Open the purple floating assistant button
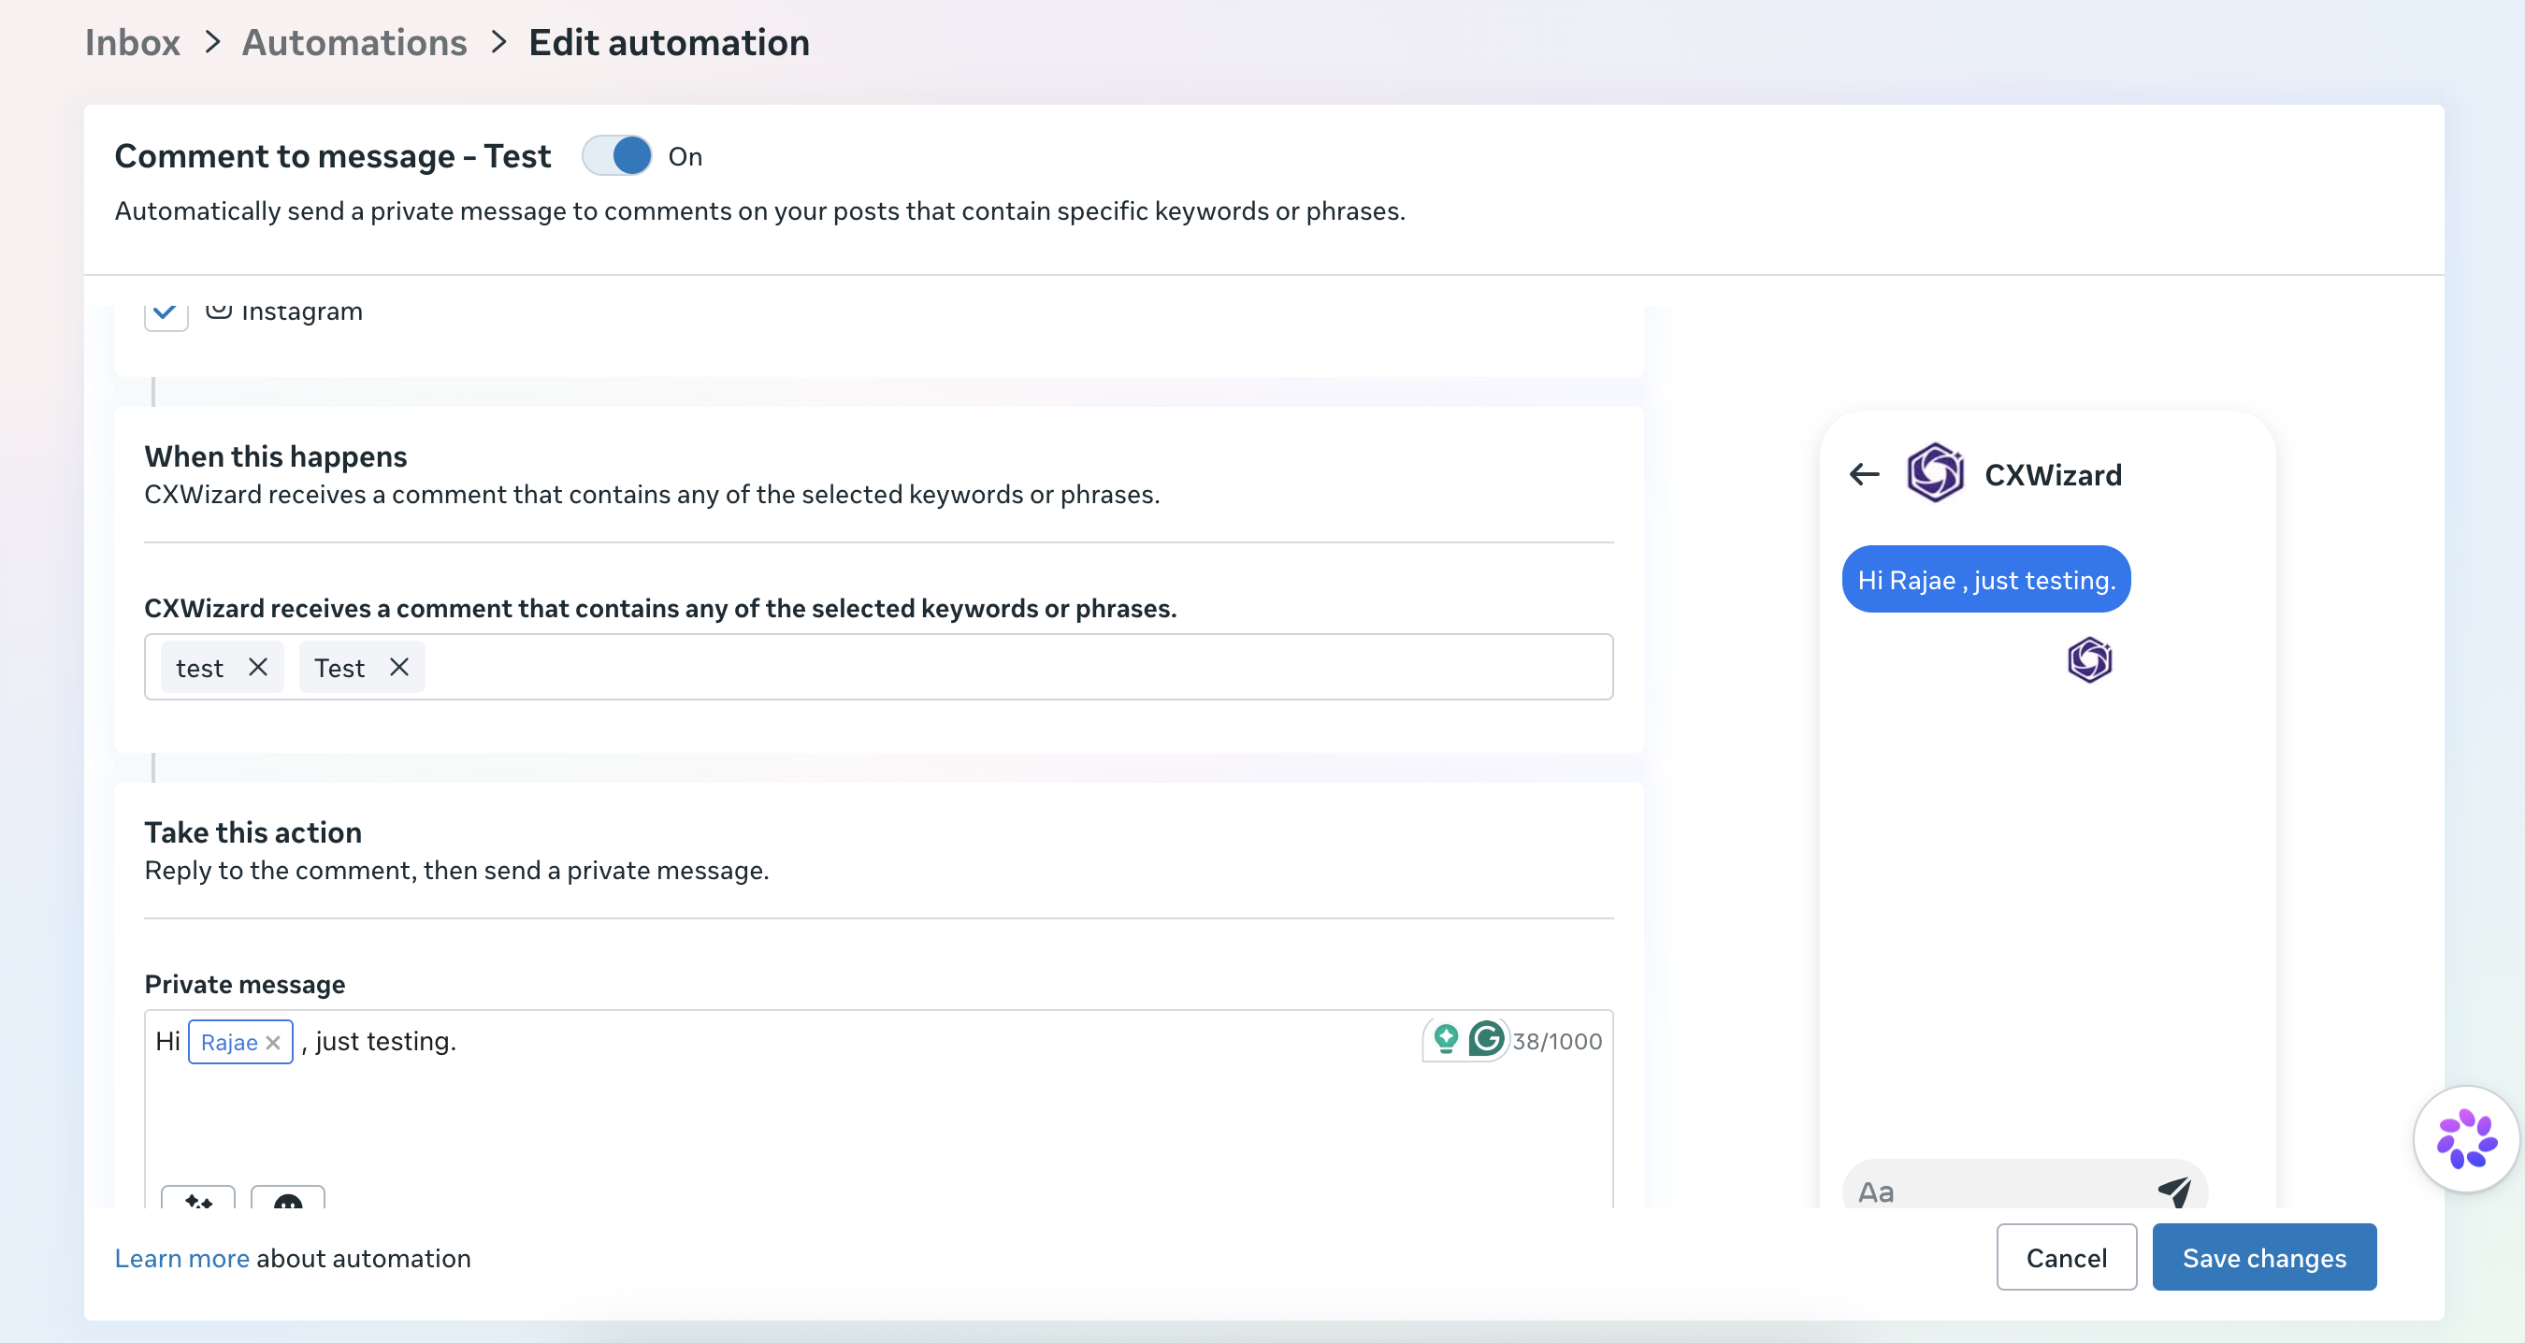 (2466, 1139)
